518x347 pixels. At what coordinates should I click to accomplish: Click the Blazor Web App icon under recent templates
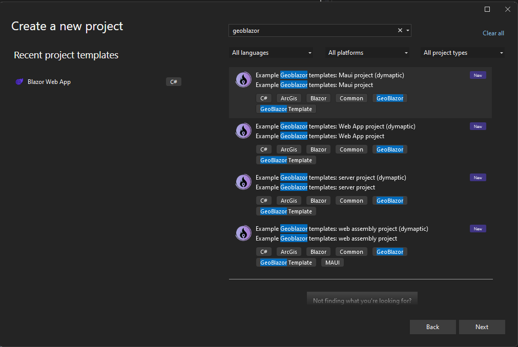pos(19,81)
